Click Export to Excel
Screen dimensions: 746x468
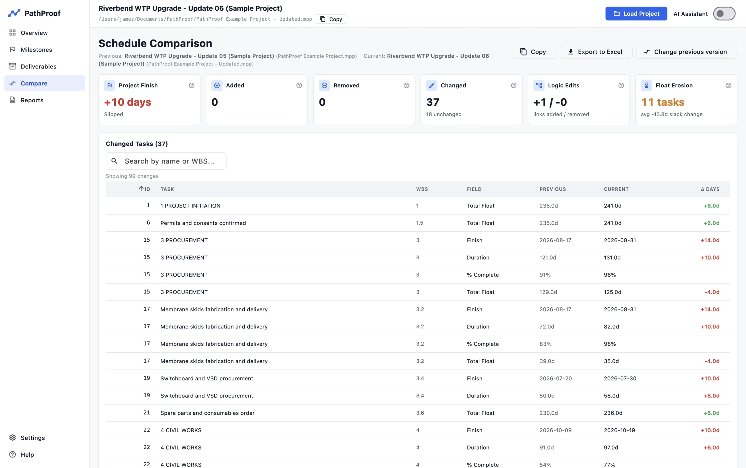(596, 52)
